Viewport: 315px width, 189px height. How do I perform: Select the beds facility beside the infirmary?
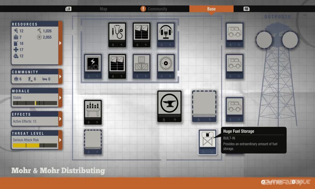pos(141,35)
